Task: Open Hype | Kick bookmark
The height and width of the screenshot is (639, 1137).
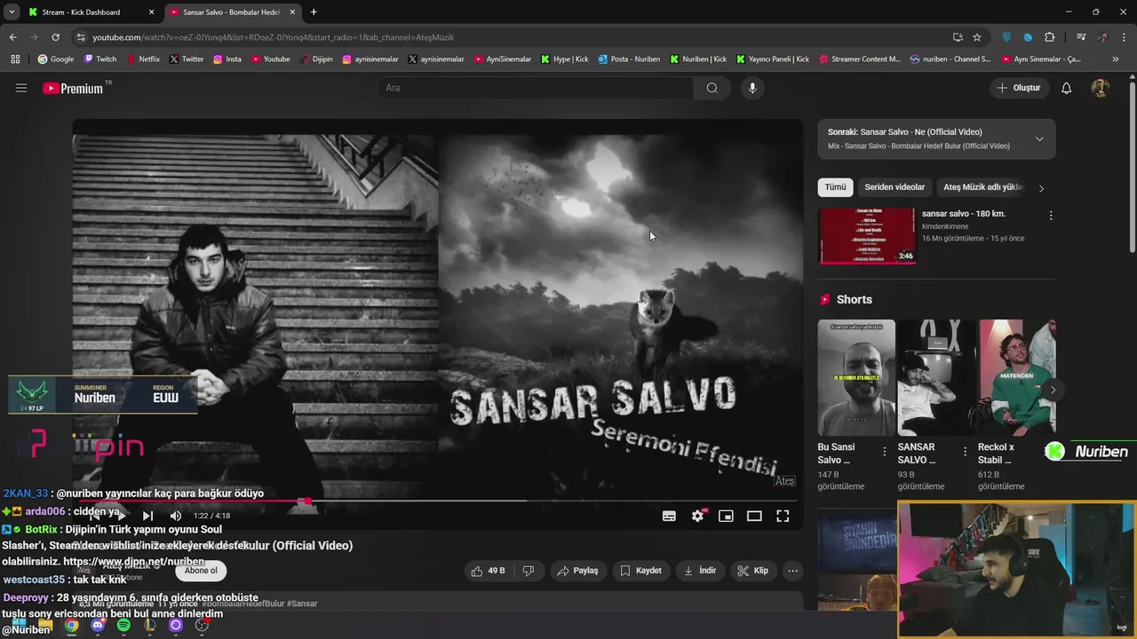Action: pos(564,59)
